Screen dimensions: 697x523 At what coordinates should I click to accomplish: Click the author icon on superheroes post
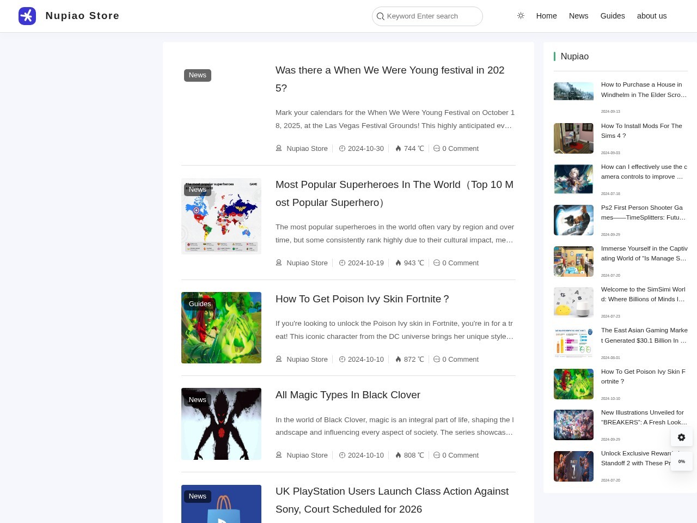point(279,263)
